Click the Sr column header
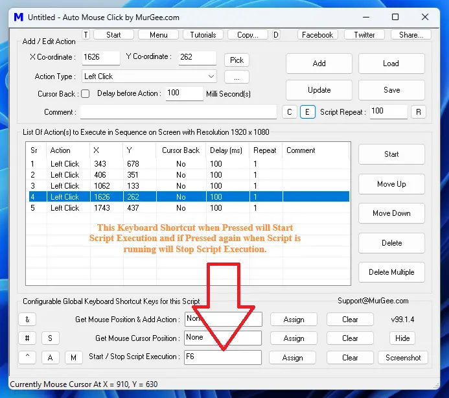449x398 pixels. click(37, 150)
